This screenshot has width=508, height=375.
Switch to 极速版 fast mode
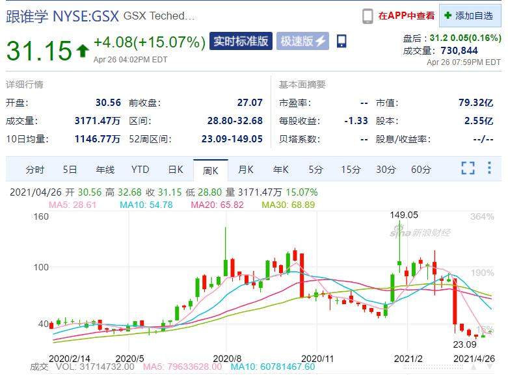(x=302, y=41)
